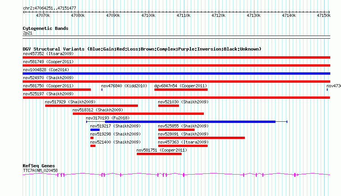Select the nsv457363 (Itsara2009) label

coord(183,142)
